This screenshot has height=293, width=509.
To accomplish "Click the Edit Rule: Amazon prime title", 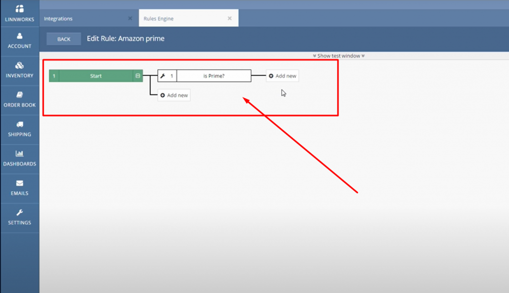I will pyautogui.click(x=126, y=39).
